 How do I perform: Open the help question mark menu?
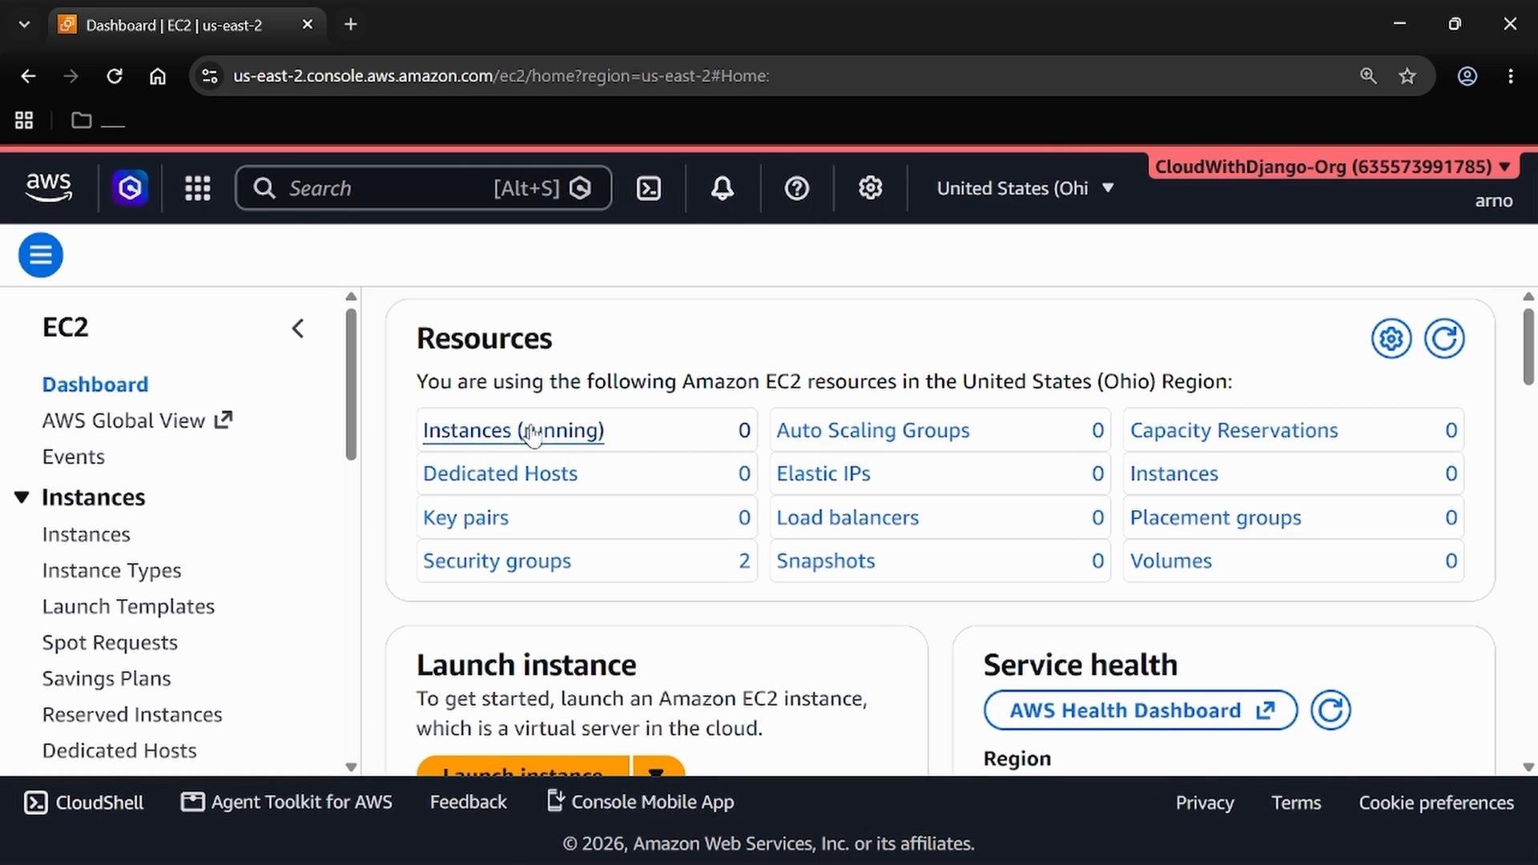pyautogui.click(x=796, y=188)
